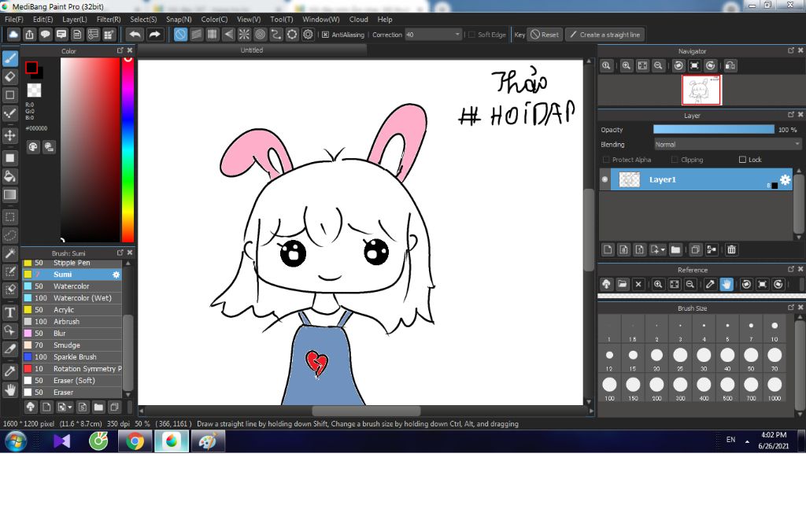Select the Airbrush brush
This screenshot has height=520, width=806.
tap(72, 322)
